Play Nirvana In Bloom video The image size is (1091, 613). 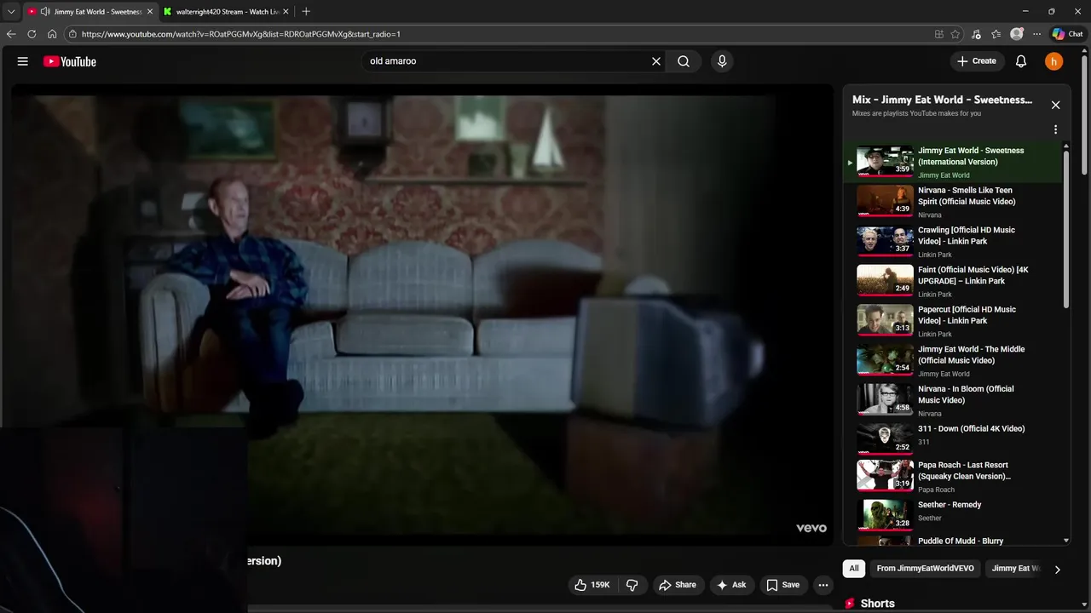(x=955, y=400)
